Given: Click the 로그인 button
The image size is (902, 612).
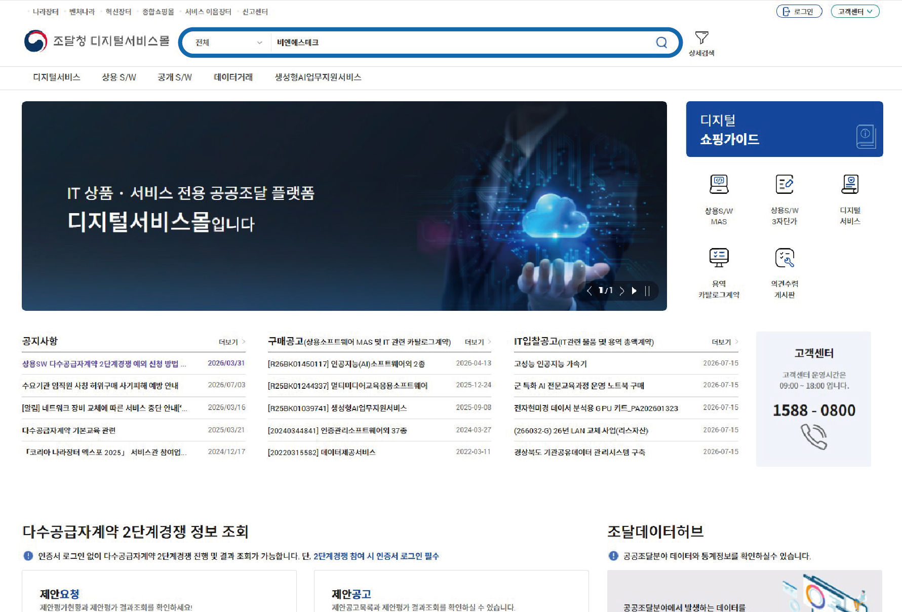Looking at the screenshot, I should [799, 12].
